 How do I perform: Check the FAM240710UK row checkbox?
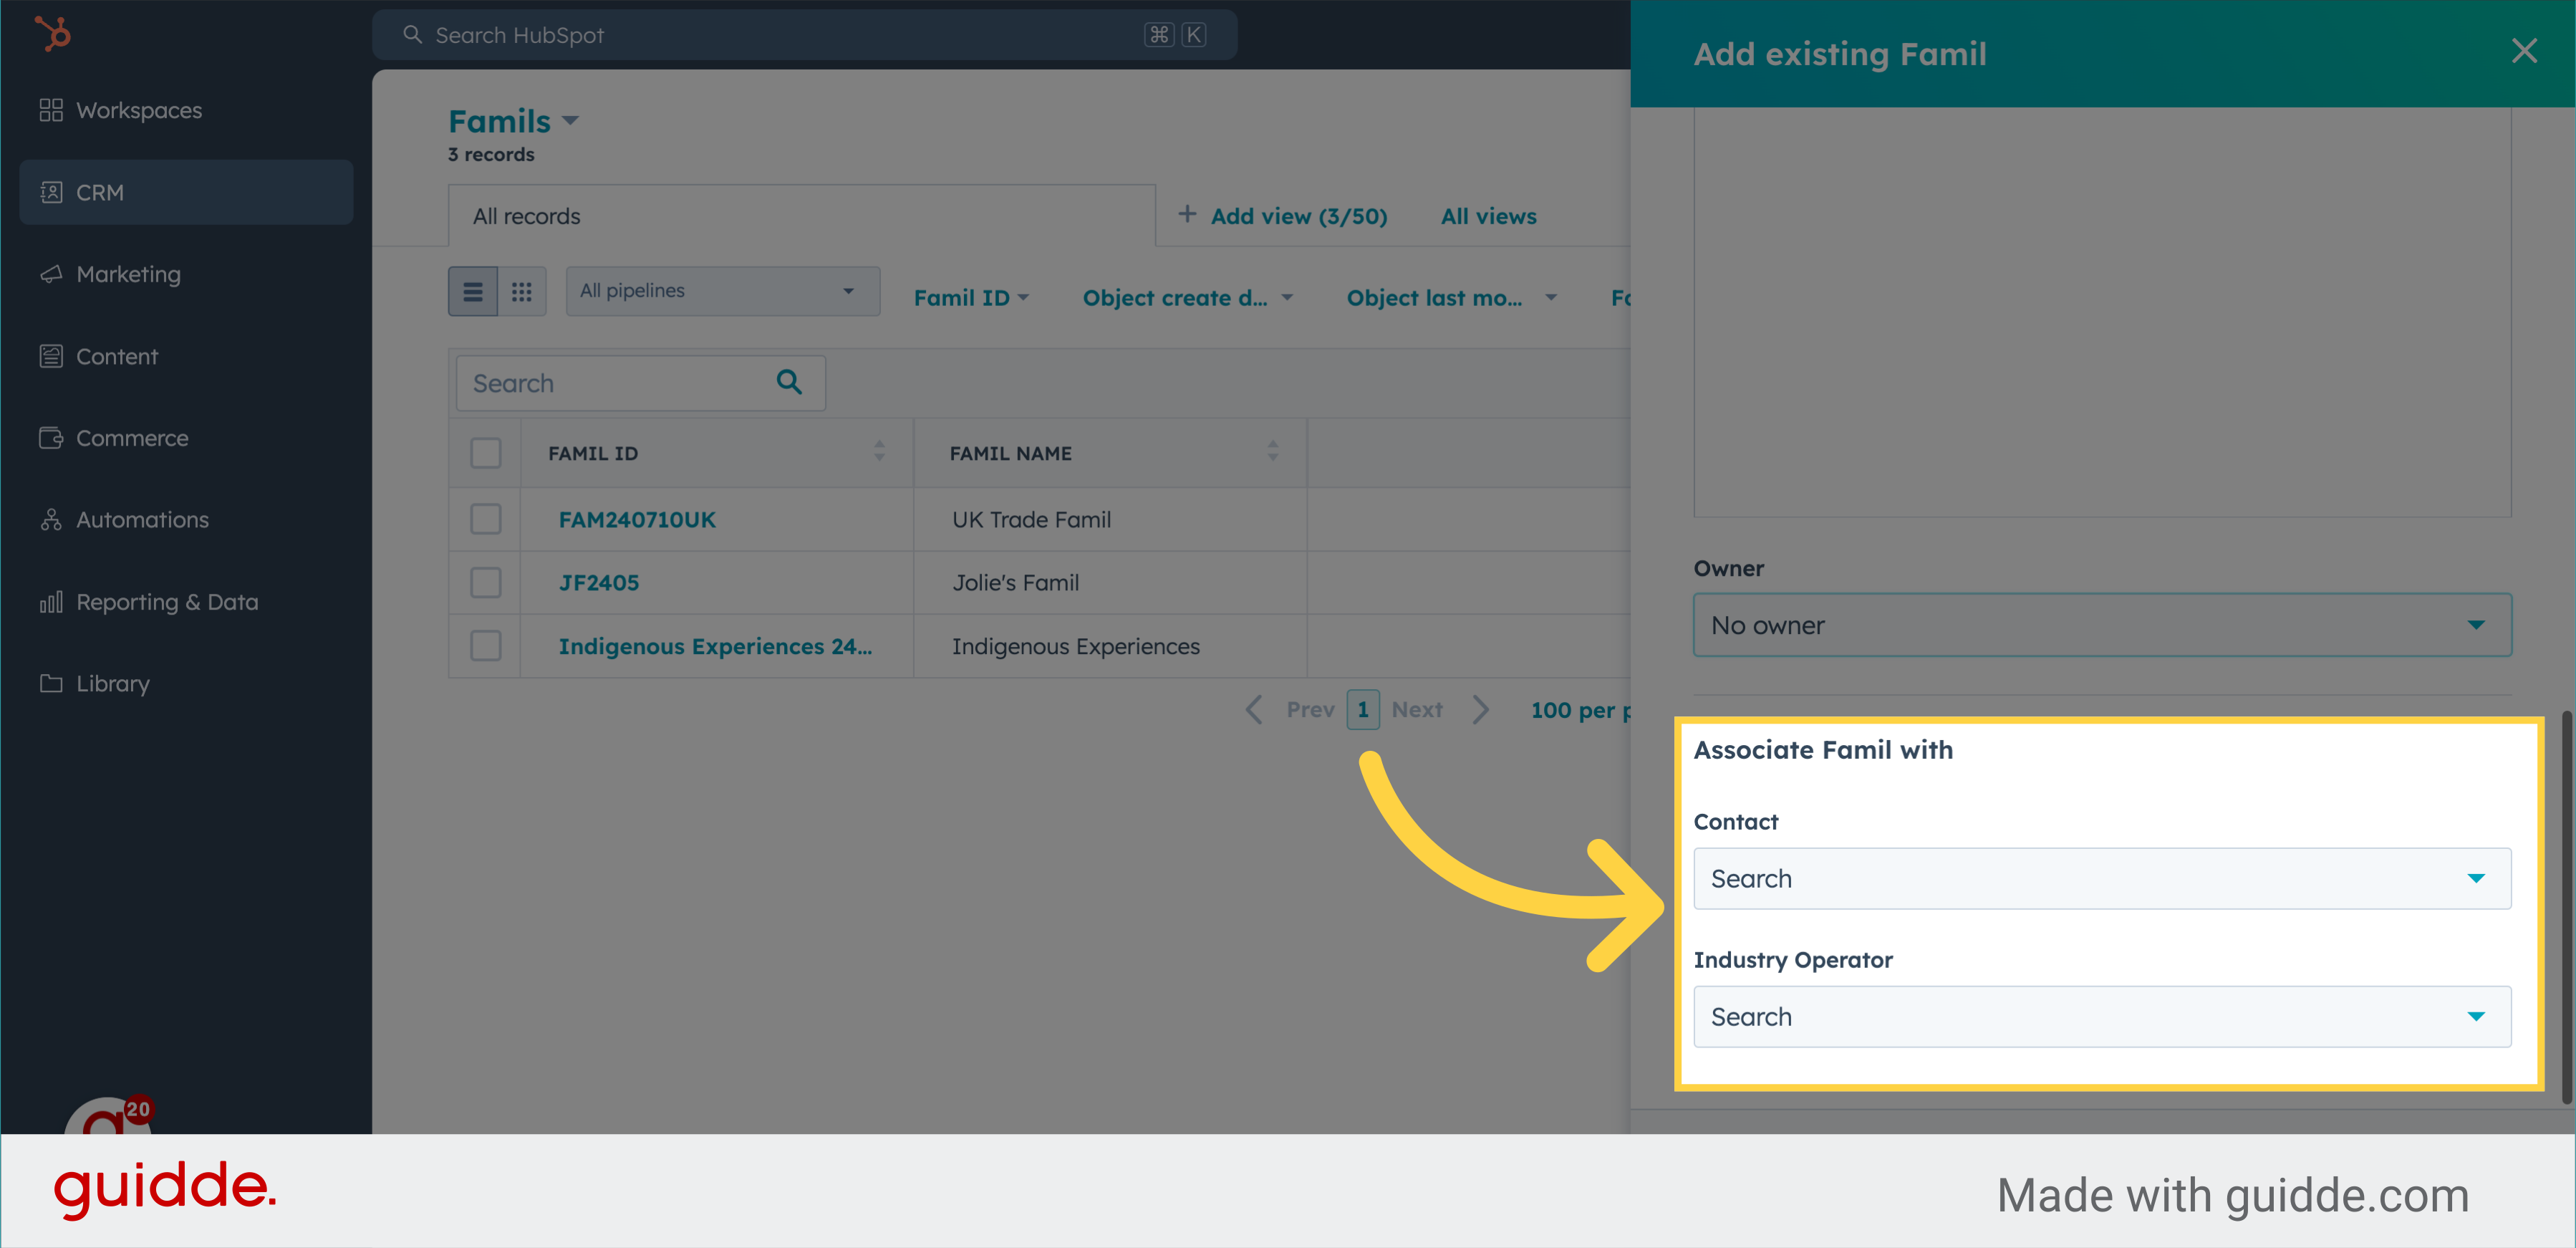click(x=485, y=519)
